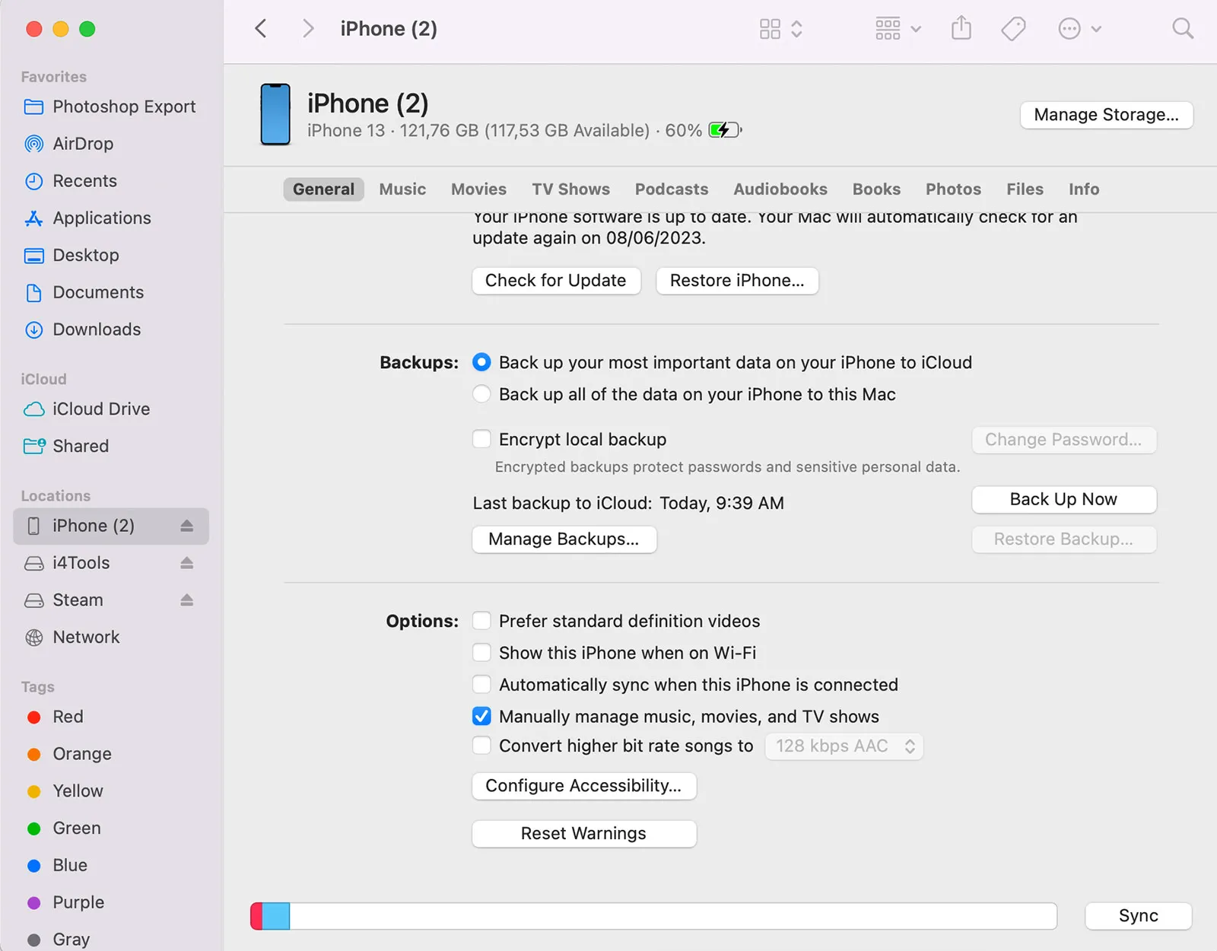Image resolution: width=1217 pixels, height=951 pixels.
Task: Open the 128 kbps AAC dropdown
Action: (844, 746)
